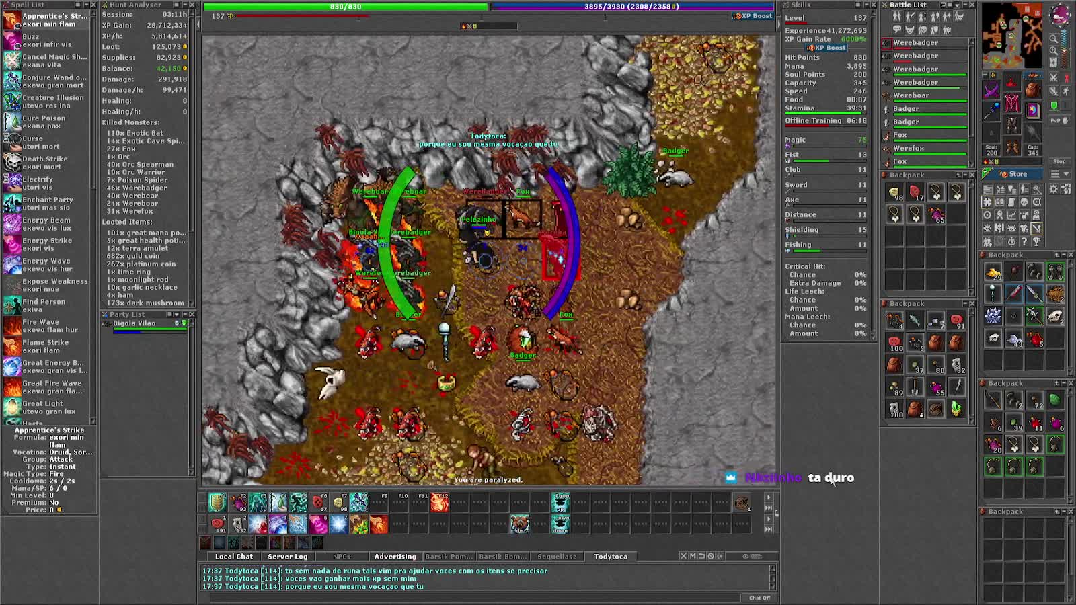Open the Help question mark icon
The height and width of the screenshot is (605, 1076).
coord(1024,241)
